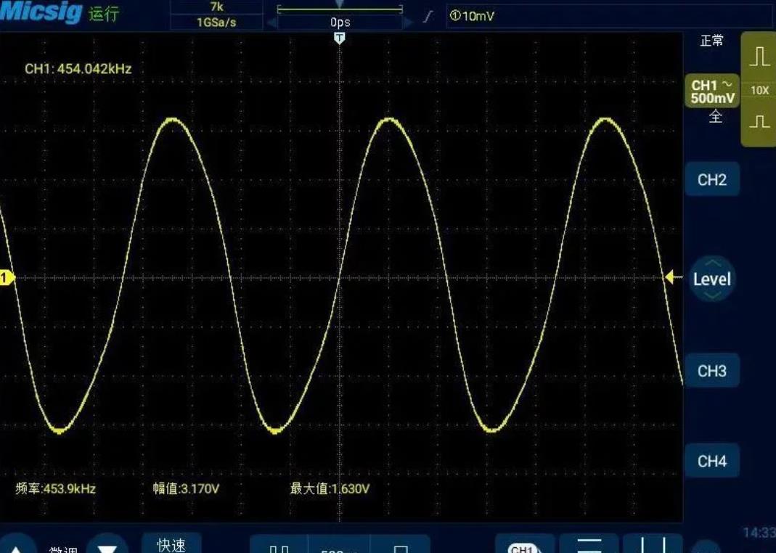Enable channel CH4
Screen dimensions: 776x553
pyautogui.click(x=711, y=461)
